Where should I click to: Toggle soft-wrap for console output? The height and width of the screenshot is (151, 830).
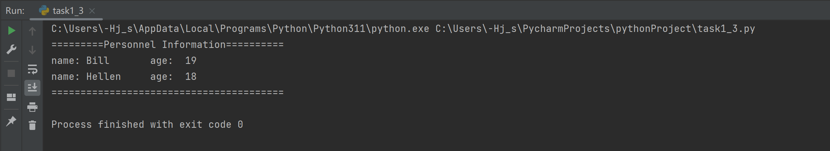[x=32, y=69]
